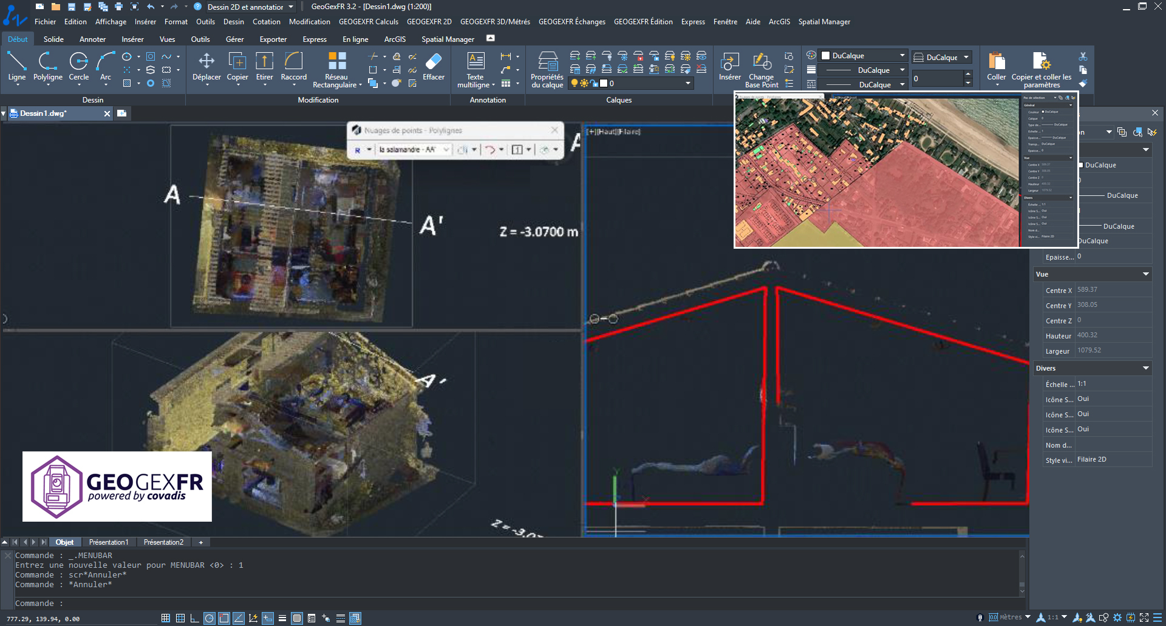Select the Arc tool
Viewport: 1166px width, 626px height.
[106, 66]
